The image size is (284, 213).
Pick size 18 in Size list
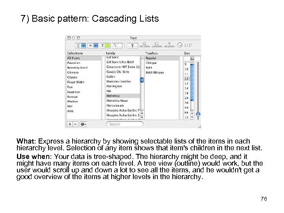click(x=187, y=93)
